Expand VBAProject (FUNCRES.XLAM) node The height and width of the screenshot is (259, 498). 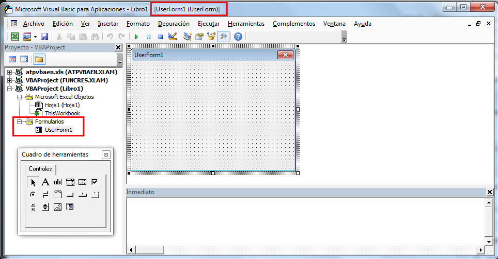tap(9, 80)
